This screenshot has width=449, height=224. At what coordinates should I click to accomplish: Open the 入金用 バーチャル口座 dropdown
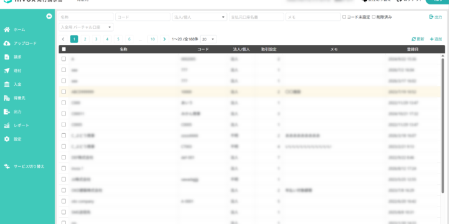click(x=86, y=27)
